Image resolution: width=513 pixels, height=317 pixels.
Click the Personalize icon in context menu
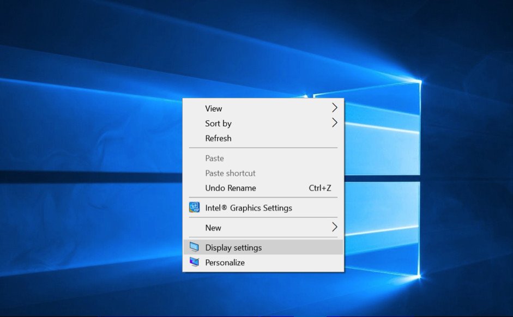tap(194, 263)
